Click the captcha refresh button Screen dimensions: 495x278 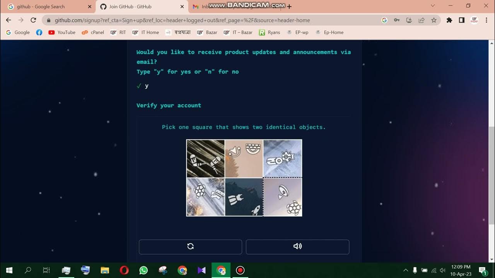(x=190, y=246)
